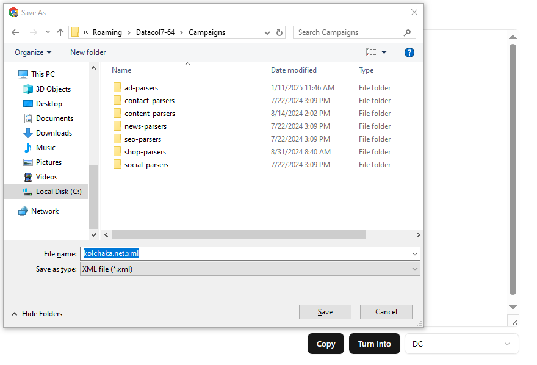Change view layout icon
The image size is (537, 365).
pyautogui.click(x=371, y=52)
